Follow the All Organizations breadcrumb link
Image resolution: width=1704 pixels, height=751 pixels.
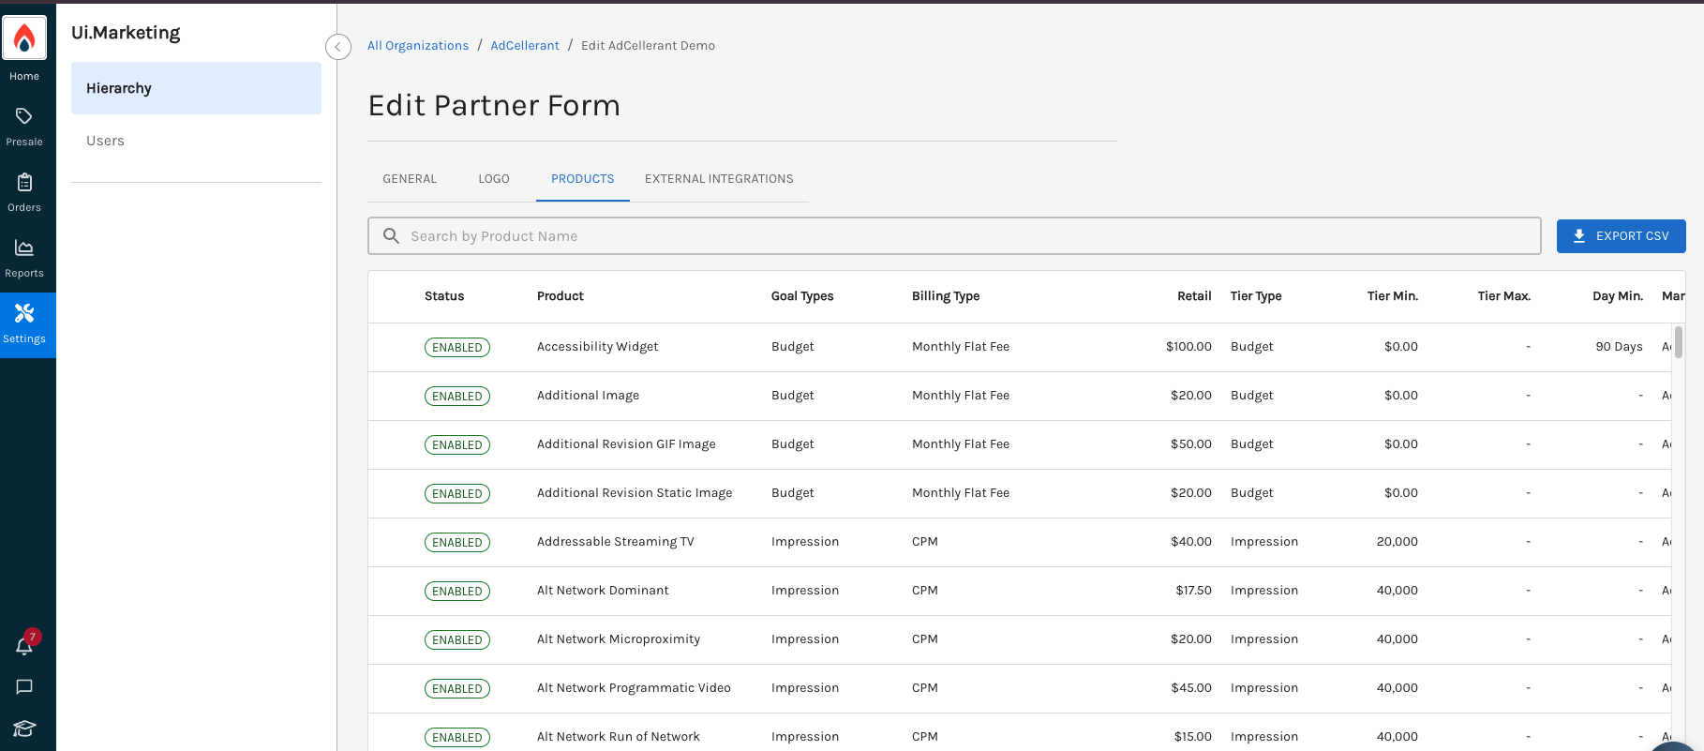pos(418,46)
